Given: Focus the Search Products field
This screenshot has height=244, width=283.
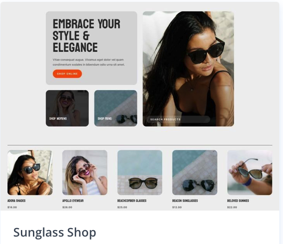Looking at the screenshot, I should [x=178, y=119].
